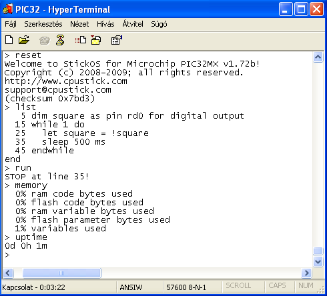Click the Send file toolbar icon
327x296 pixels.
[81, 40]
